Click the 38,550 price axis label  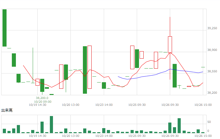(x=212, y=71)
